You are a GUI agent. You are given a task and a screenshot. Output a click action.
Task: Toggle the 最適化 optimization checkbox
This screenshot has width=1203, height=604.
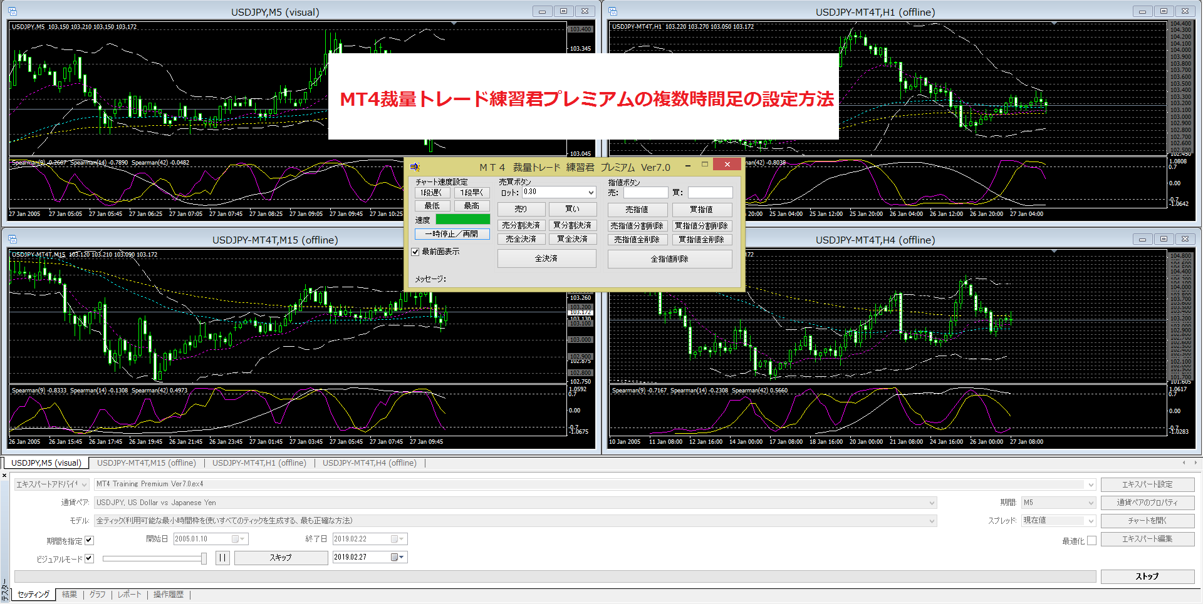pos(1092,541)
